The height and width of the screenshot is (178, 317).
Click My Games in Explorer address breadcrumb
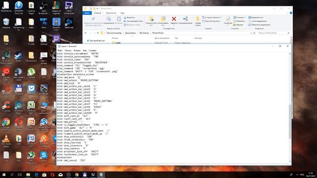click(144, 33)
